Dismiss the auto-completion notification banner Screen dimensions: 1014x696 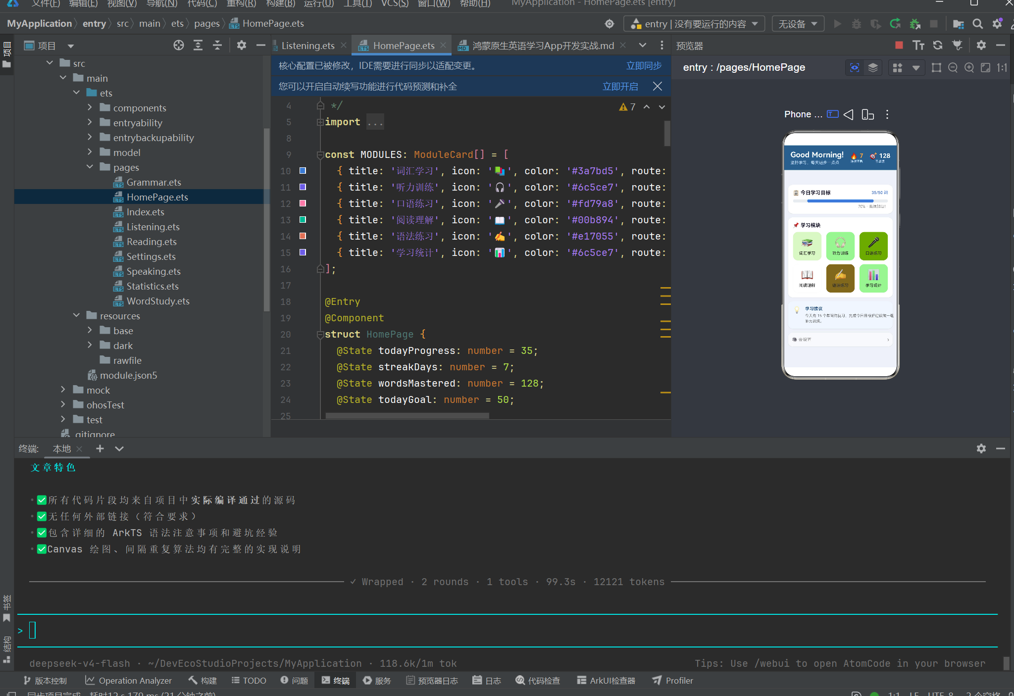pos(658,86)
